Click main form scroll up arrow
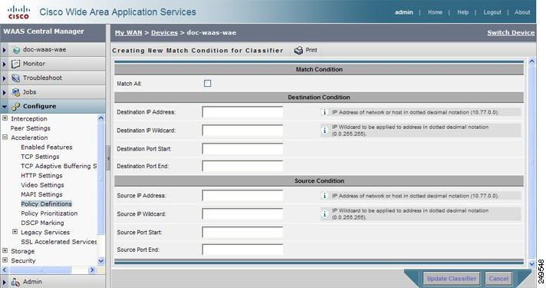Image resolution: width=546 pixels, height=288 pixels. (x=531, y=62)
